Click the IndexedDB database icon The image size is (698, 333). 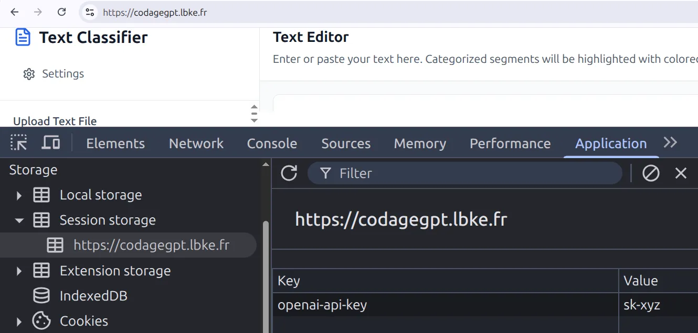coord(41,296)
